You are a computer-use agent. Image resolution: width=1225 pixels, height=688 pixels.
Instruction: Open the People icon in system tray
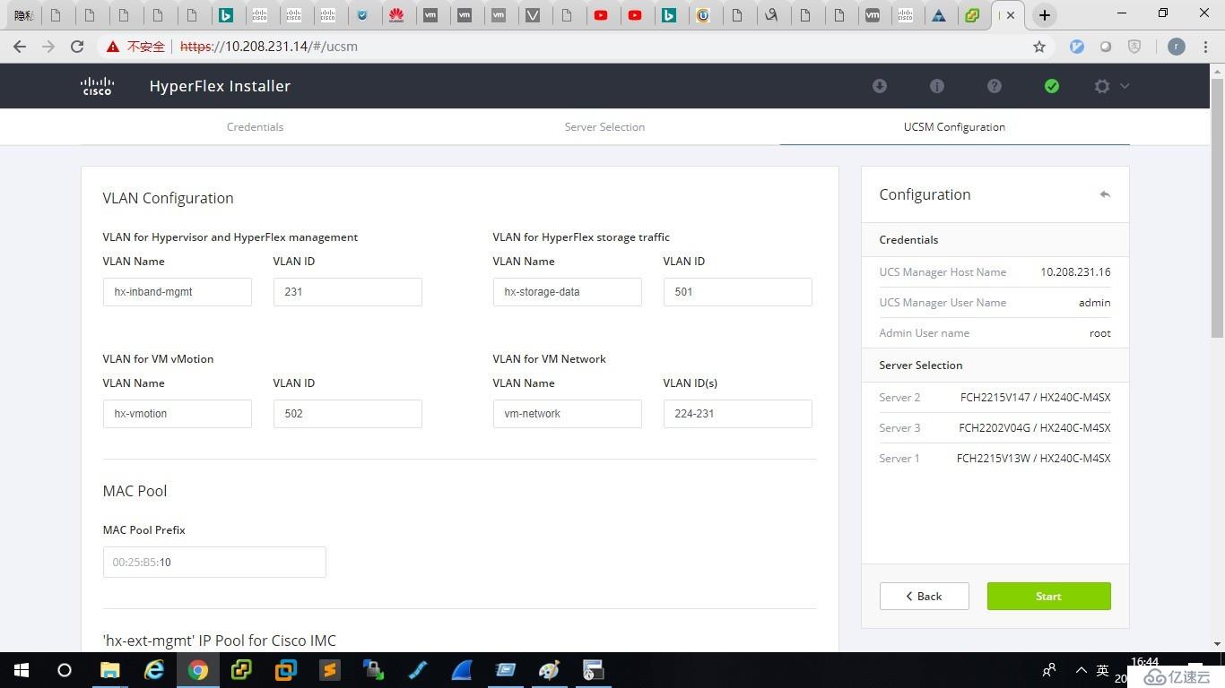(x=1049, y=670)
